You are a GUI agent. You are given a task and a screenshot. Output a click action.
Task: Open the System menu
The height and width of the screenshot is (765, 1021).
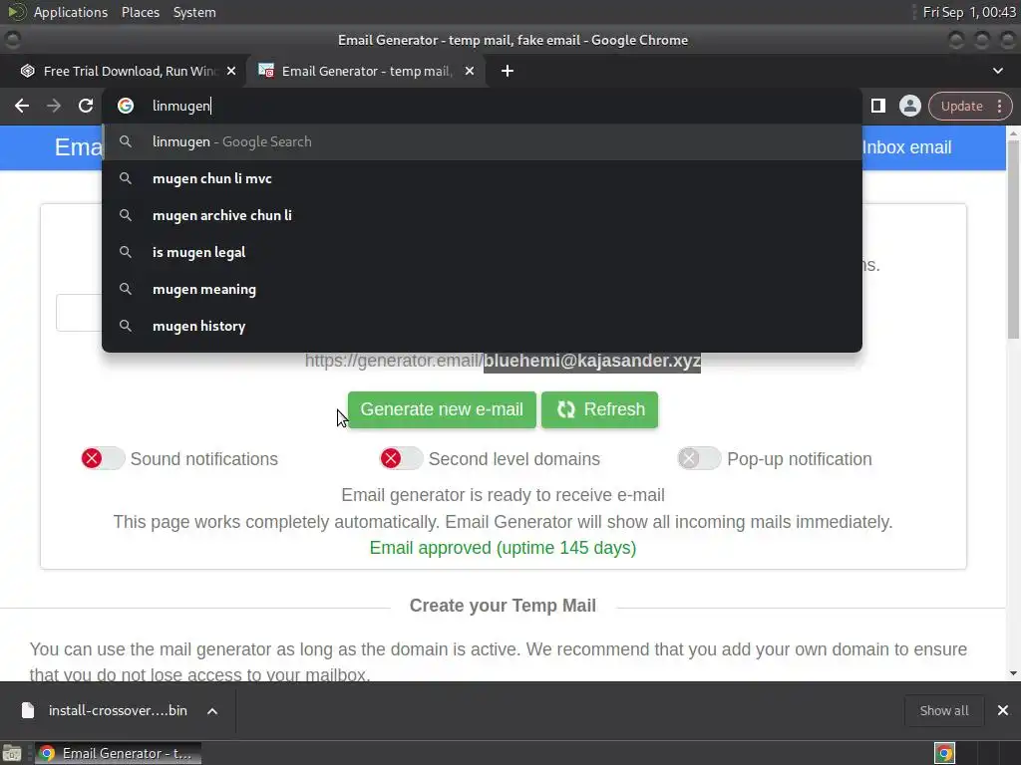[x=194, y=12]
